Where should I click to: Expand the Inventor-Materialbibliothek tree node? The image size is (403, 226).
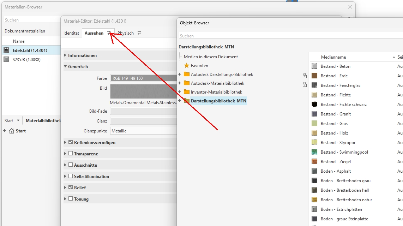tap(180, 92)
